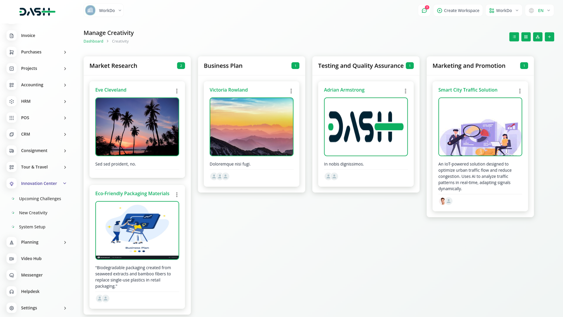Screen dimensions: 563x317
Task: Go to Messenger in sidebar
Action: [32, 275]
